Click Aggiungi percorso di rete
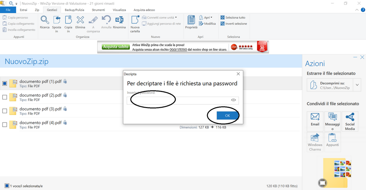 161,24
